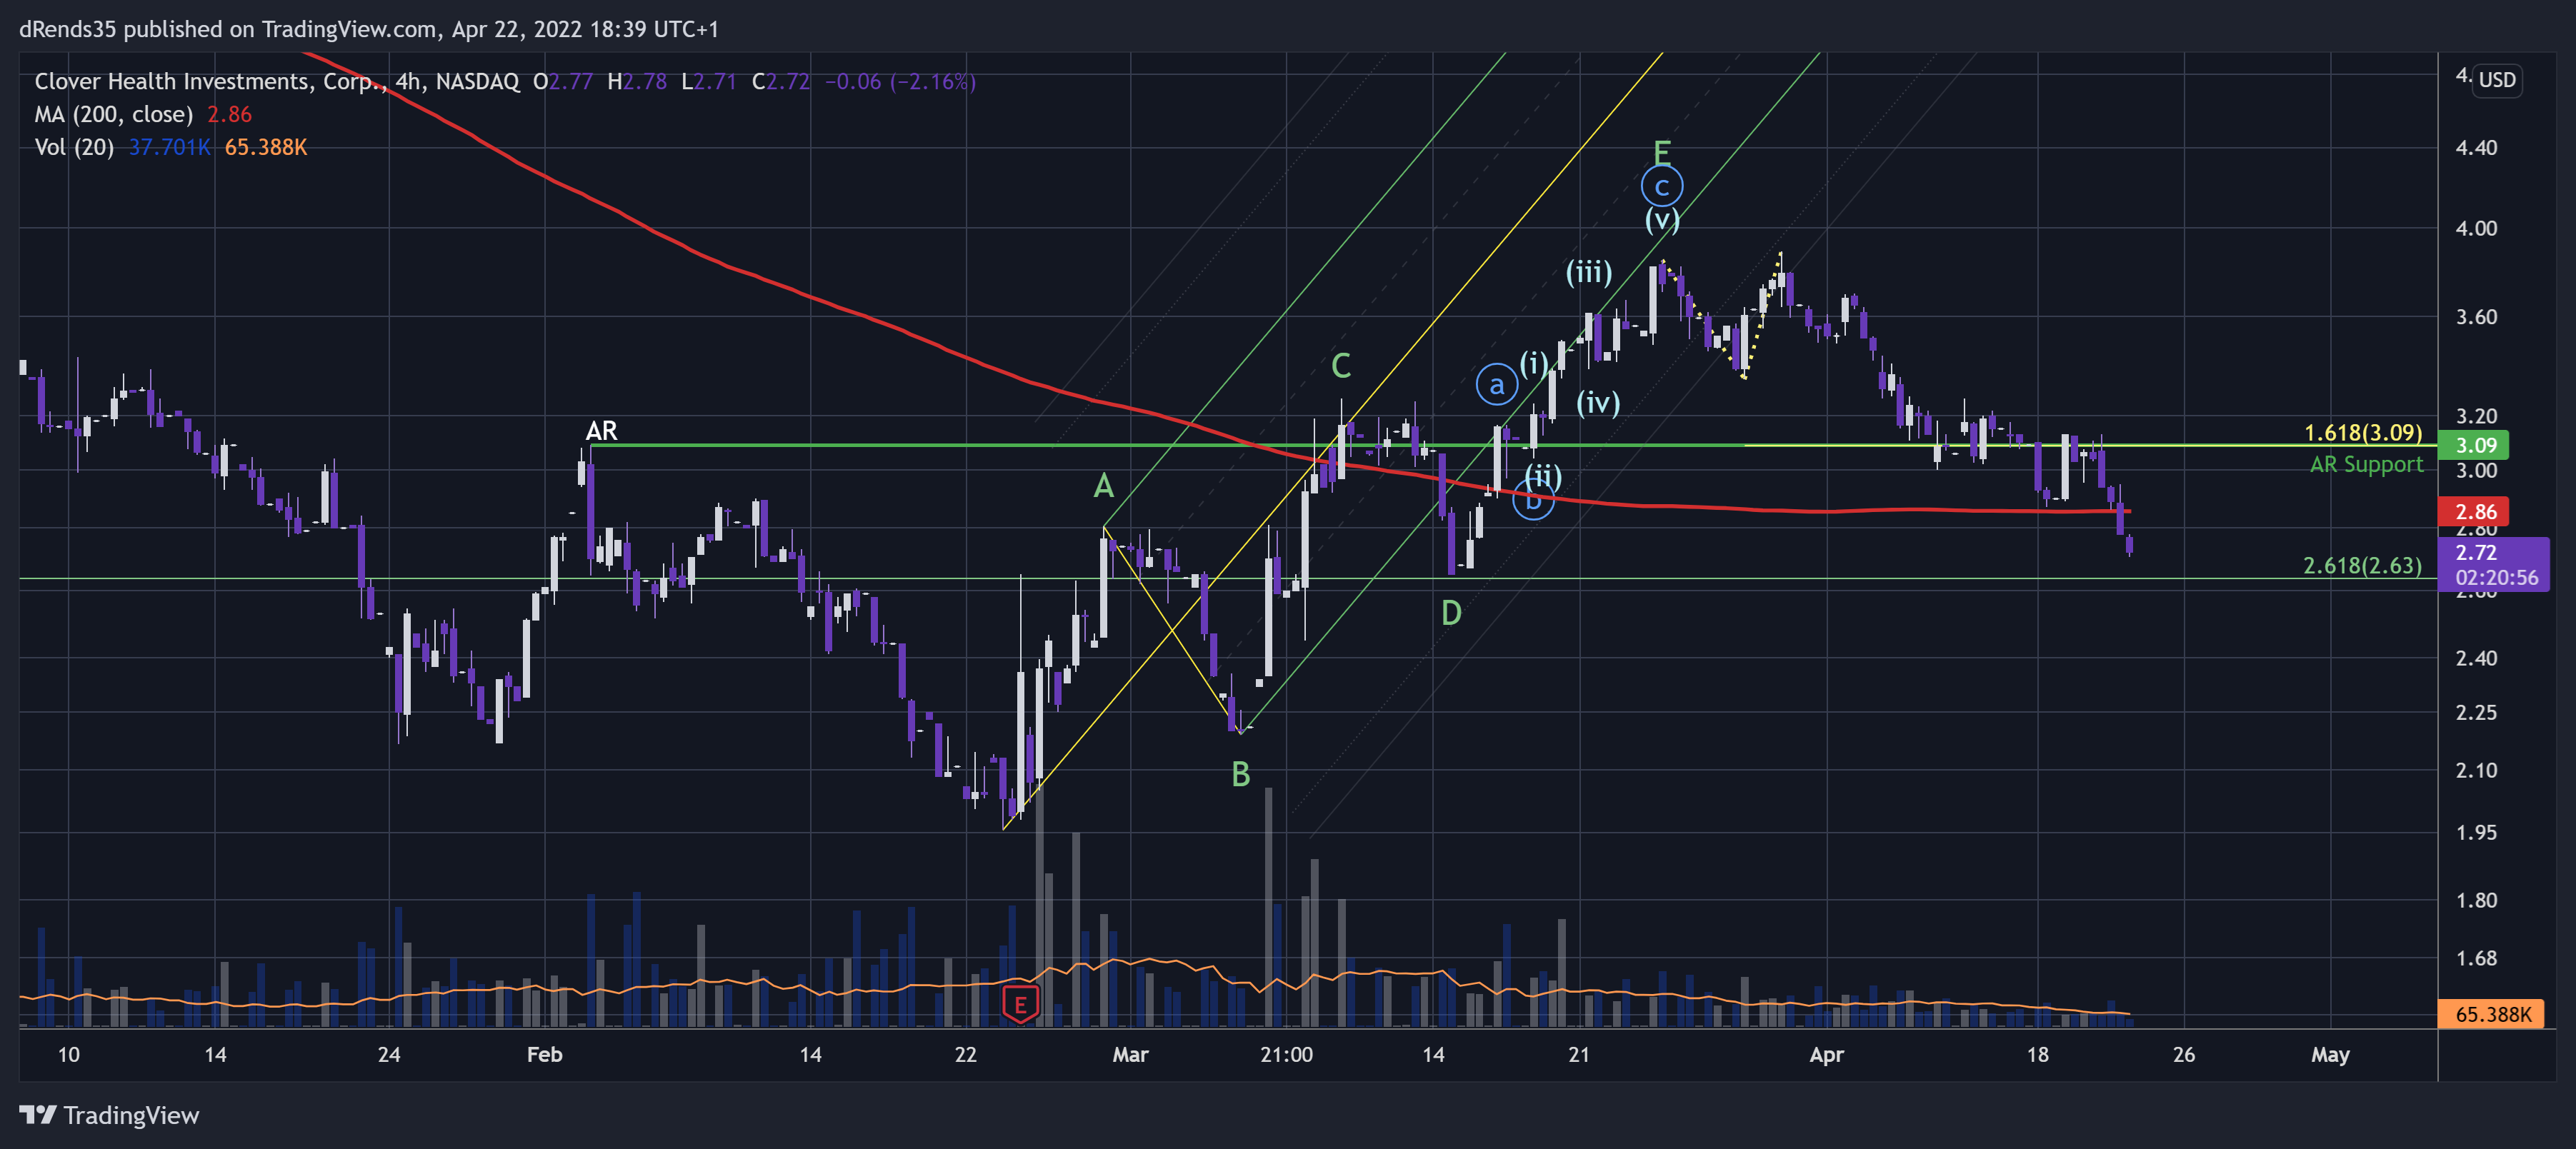Select the '(ii)' sub-wave label
The height and width of the screenshot is (1149, 2576).
click(x=1543, y=477)
